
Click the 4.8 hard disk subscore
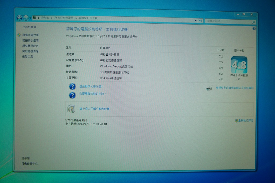221,79
